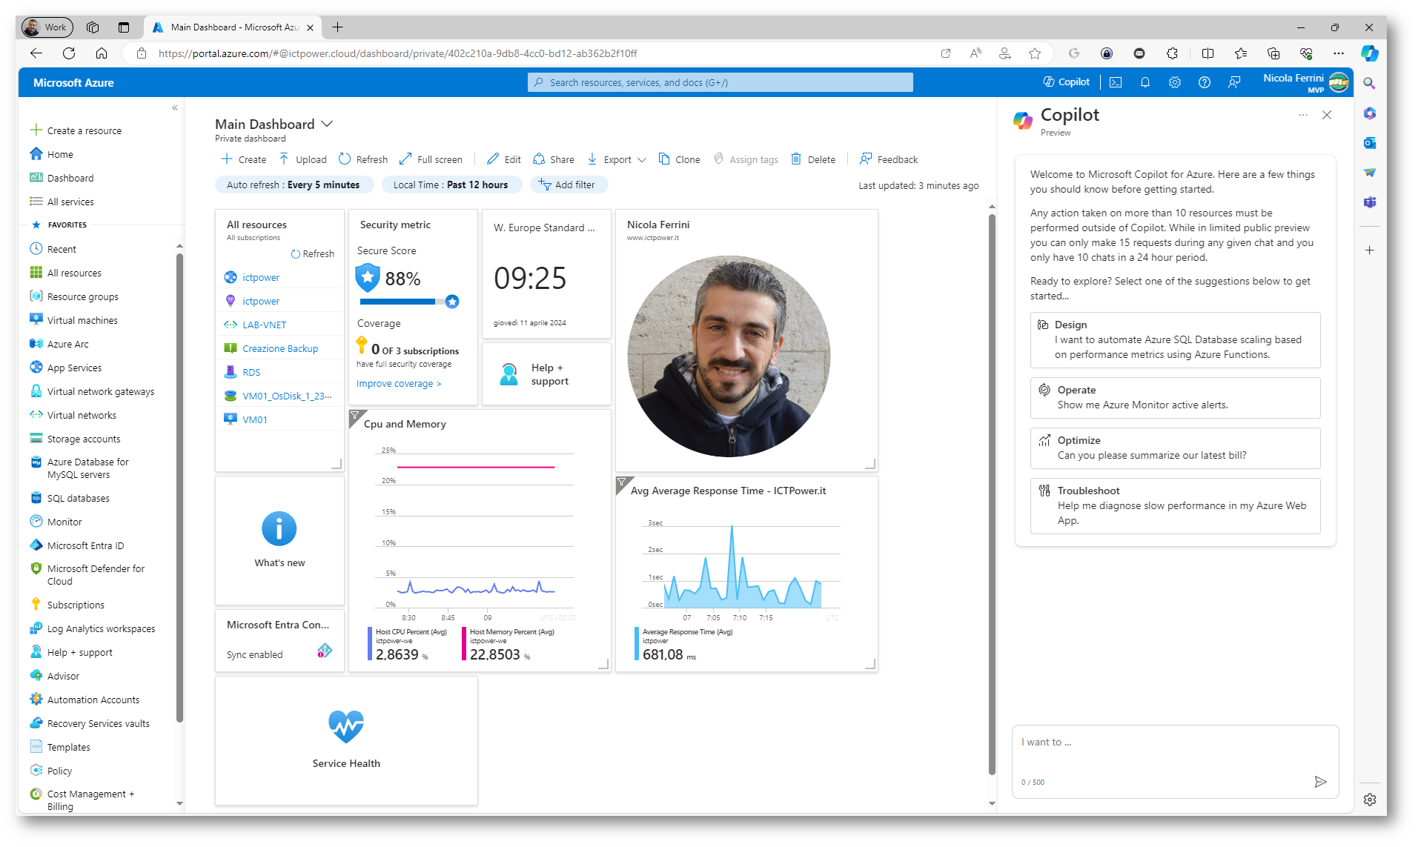Open the Help + support tile
Viewport: 1418px width, 847px height.
tap(546, 374)
